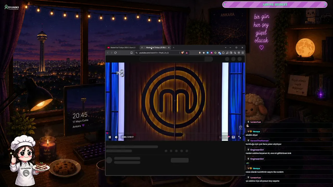
Task: Open a new browser tab
Action: (174, 48)
